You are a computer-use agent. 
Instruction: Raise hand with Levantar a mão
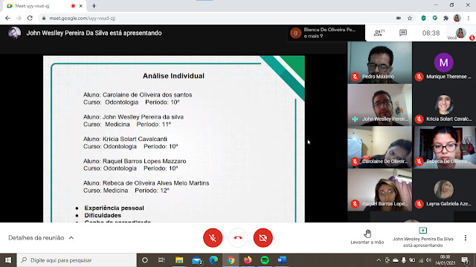pyautogui.click(x=367, y=237)
